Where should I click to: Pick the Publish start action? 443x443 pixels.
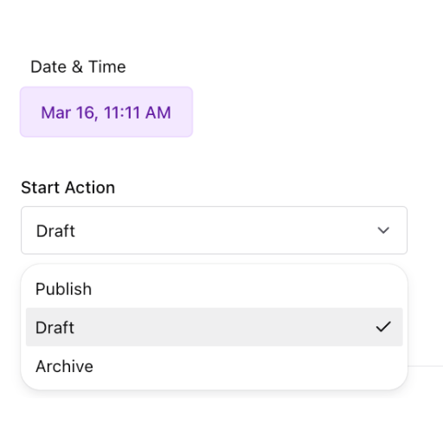point(214,289)
